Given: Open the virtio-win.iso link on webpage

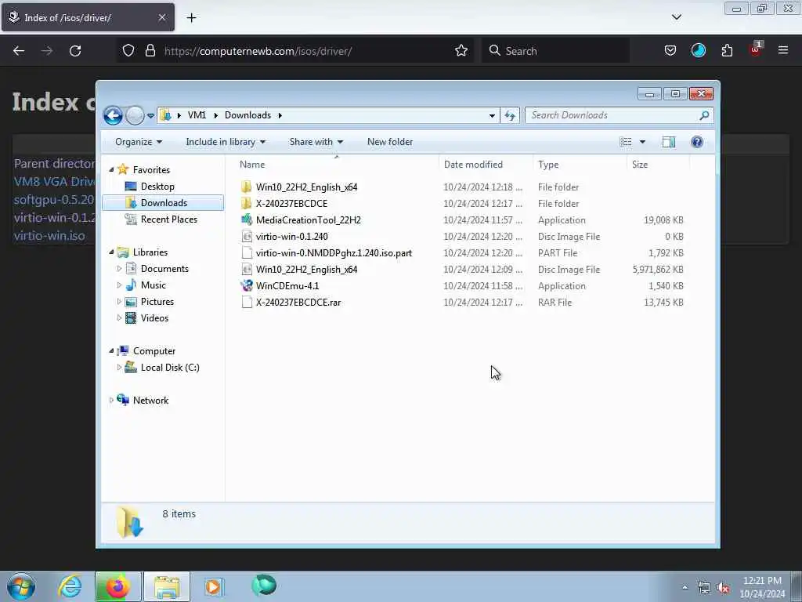Looking at the screenshot, I should coord(49,235).
